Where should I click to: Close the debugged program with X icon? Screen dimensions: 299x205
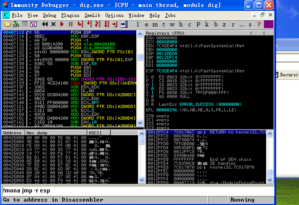(53, 24)
